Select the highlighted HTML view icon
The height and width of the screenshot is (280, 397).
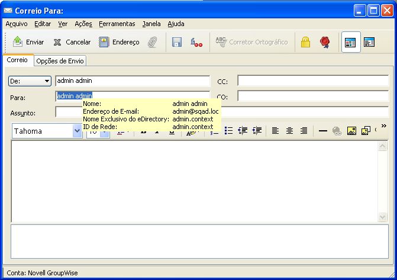click(x=351, y=42)
